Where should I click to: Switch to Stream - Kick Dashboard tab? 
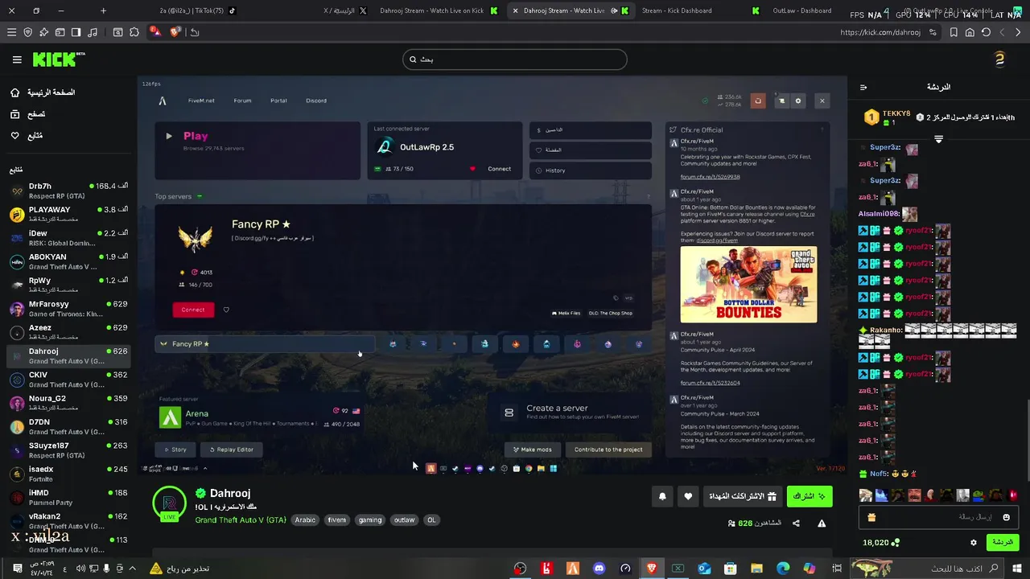pyautogui.click(x=676, y=10)
